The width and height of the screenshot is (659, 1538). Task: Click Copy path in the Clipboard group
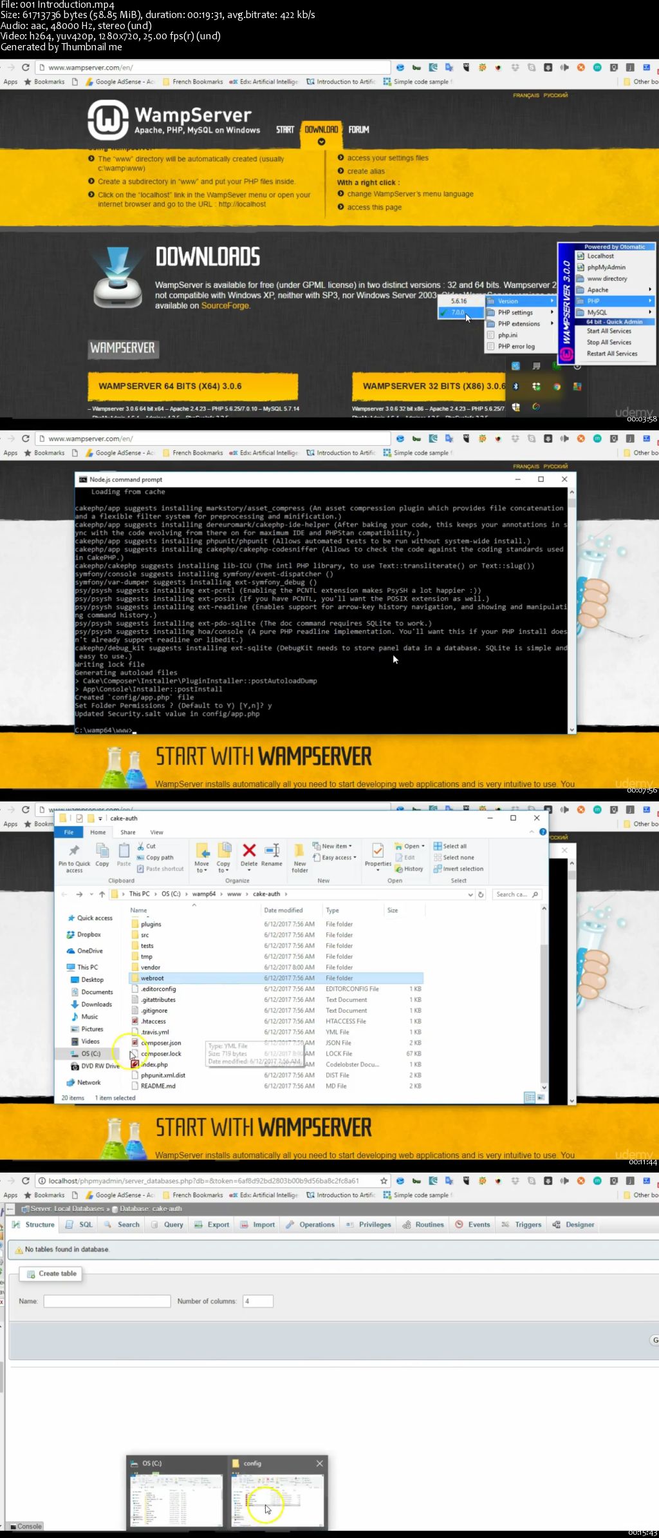coord(155,858)
